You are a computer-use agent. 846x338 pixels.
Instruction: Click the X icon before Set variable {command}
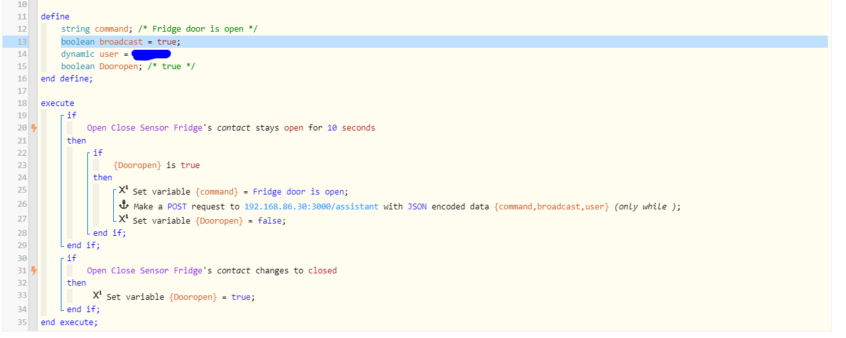[125, 191]
